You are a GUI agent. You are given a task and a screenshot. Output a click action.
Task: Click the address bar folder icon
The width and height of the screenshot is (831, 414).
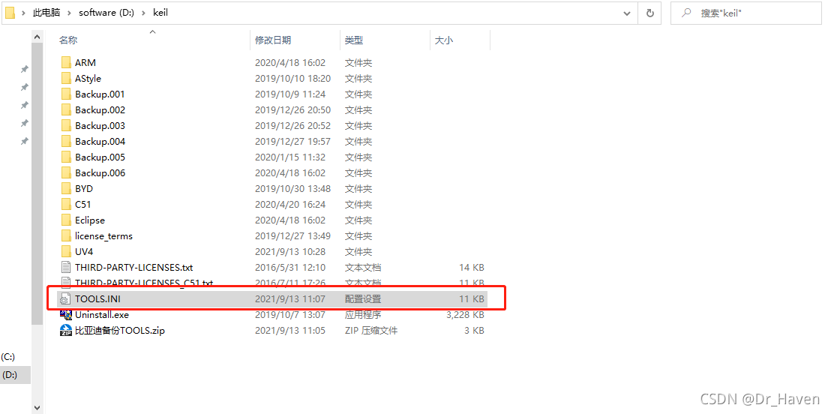pos(10,13)
